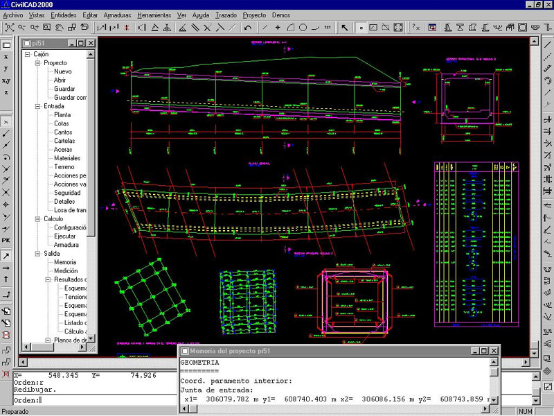554x416 pixels.
Task: Click the PK tool in left toolbar
Action: point(6,240)
